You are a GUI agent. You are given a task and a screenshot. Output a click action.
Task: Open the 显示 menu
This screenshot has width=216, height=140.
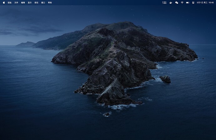click(x=30, y=2)
